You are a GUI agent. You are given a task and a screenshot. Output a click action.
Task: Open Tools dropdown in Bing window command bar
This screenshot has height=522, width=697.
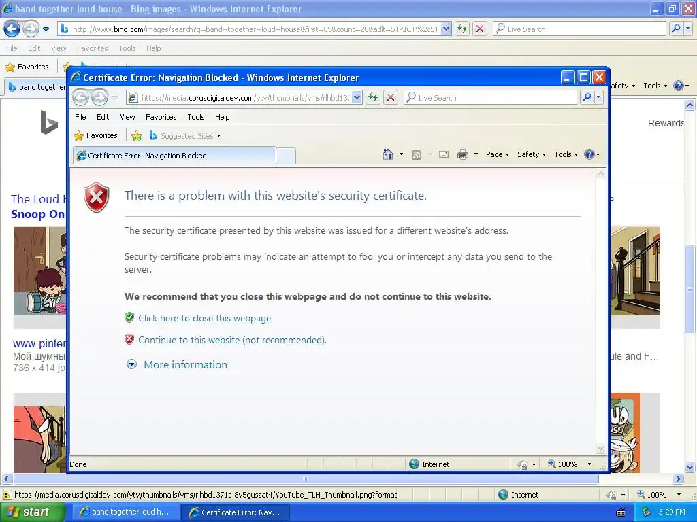(655, 86)
